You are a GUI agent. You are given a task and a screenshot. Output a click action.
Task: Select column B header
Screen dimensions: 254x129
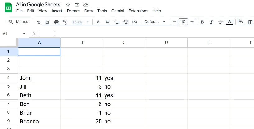[82, 42]
